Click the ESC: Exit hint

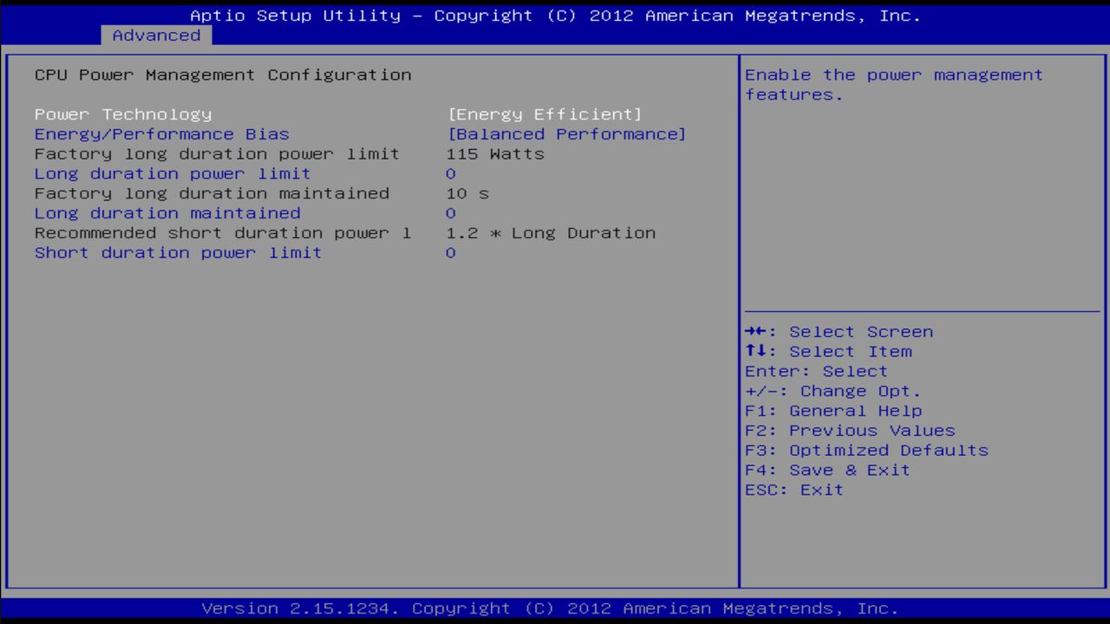pos(794,491)
